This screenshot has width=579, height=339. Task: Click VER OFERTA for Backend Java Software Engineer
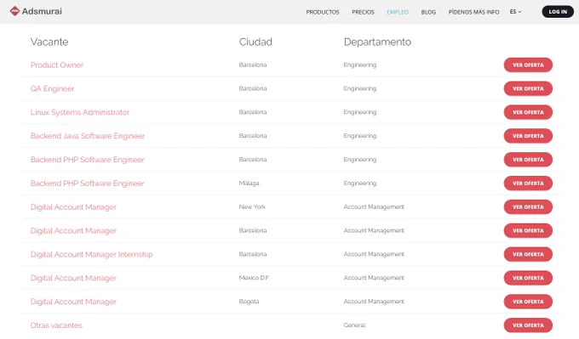point(528,136)
